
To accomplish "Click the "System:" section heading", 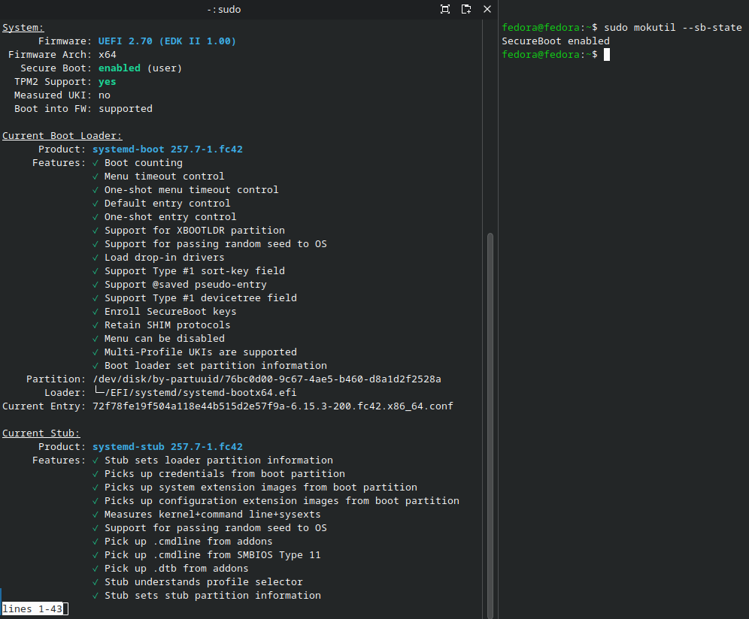I will click(23, 28).
